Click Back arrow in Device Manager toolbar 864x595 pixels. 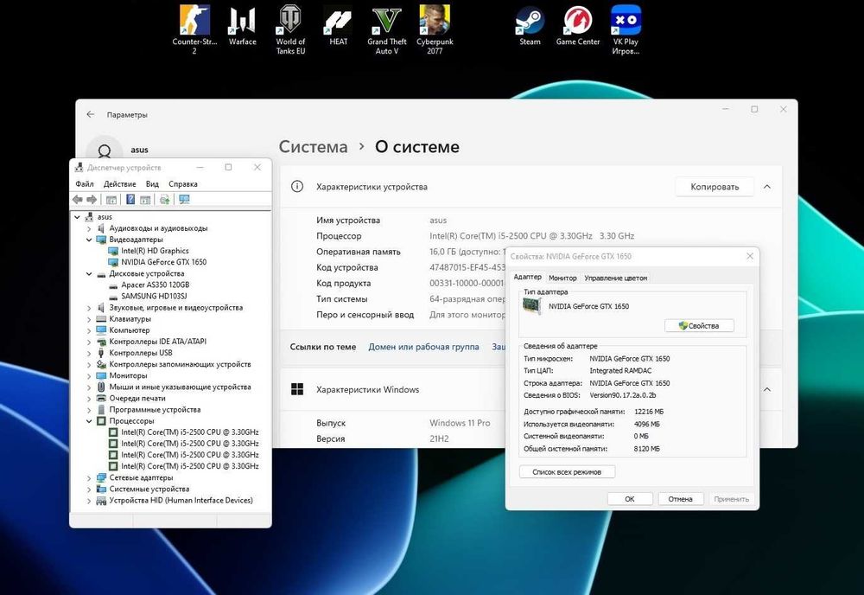tap(78, 200)
